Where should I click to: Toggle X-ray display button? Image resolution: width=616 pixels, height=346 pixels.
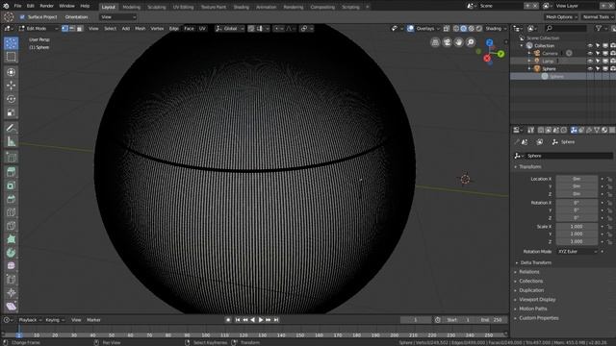pos(447,29)
